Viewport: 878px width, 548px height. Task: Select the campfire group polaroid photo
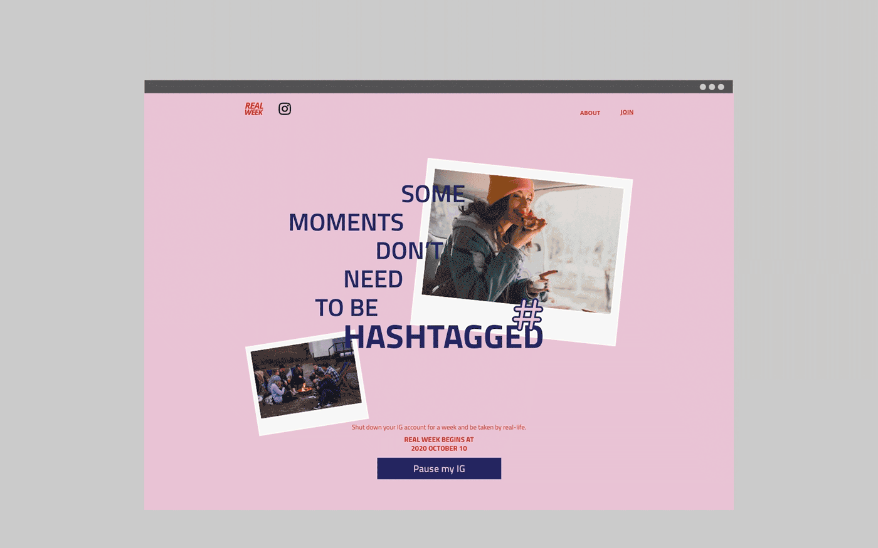pyautogui.click(x=307, y=384)
